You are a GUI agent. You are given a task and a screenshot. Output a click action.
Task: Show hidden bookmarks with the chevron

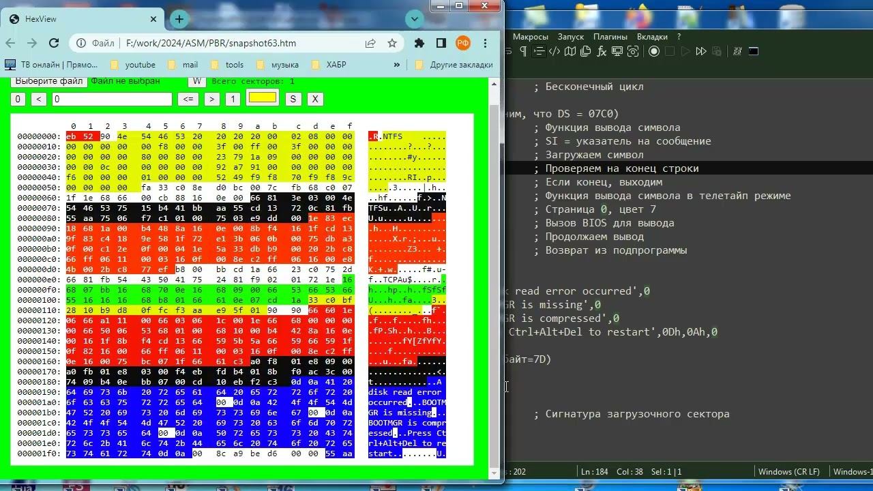pyautogui.click(x=397, y=65)
